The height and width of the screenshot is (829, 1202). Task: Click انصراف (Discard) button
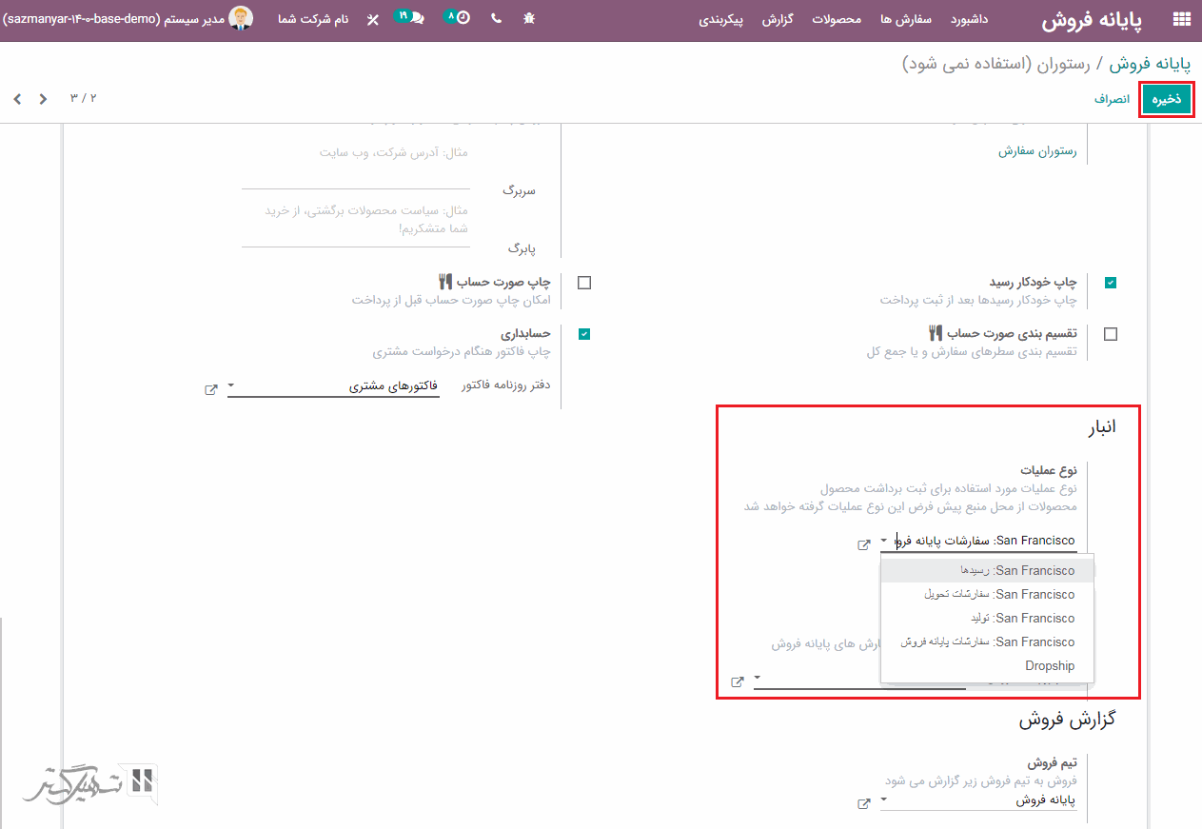[x=1112, y=99]
